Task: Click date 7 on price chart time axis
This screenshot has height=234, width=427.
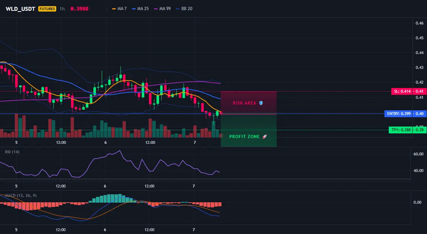Action: [194, 142]
